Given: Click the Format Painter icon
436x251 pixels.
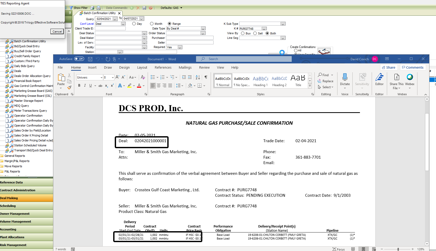Looking at the screenshot, I should tap(69, 87).
